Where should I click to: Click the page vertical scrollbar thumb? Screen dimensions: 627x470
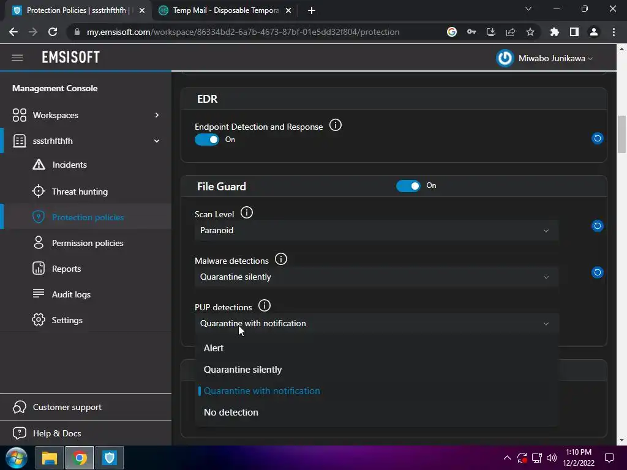point(621,134)
